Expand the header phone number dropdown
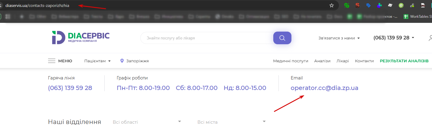The height and width of the screenshot is (127, 432). 394,38
